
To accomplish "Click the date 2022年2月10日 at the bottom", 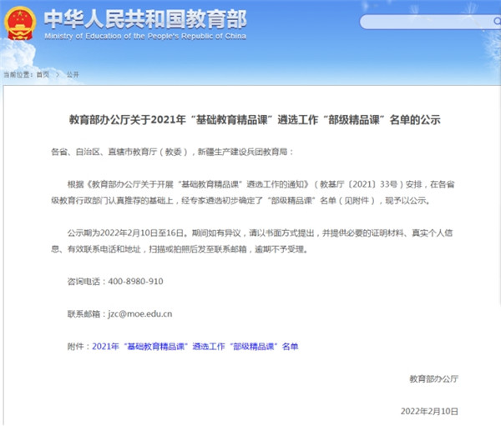I will (x=429, y=411).
